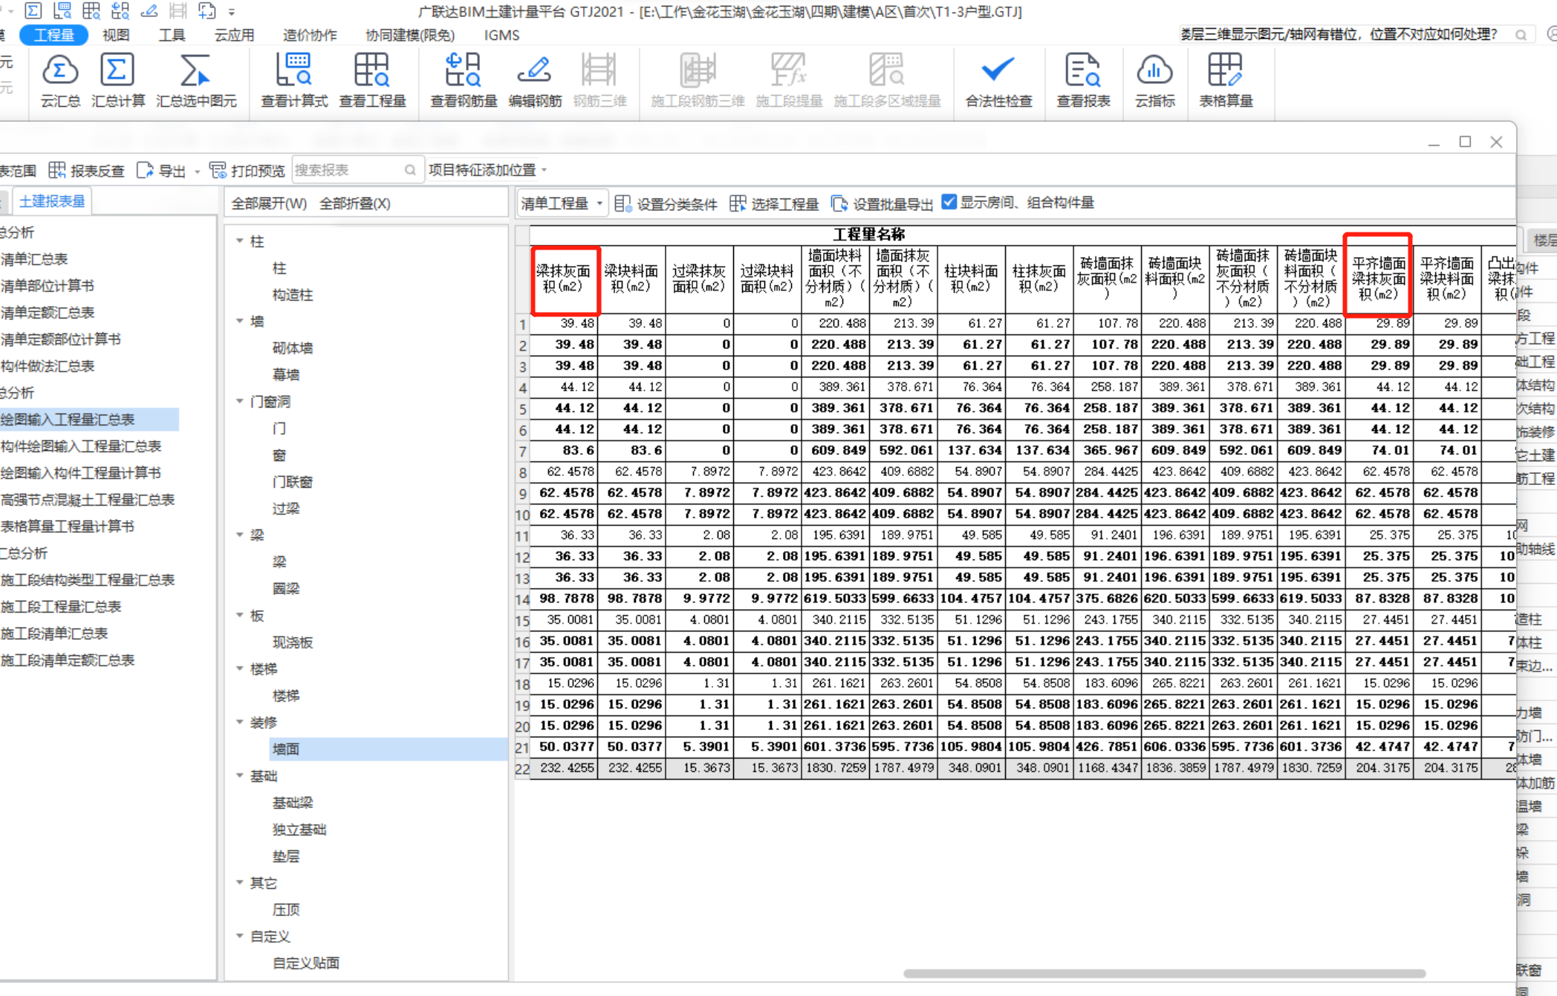Viewport: 1557px width, 996px height.
Task: Switch to 工程量 ribbon tab
Action: click(x=53, y=35)
